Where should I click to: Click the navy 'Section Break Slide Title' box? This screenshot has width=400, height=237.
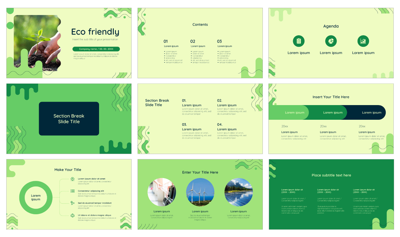pos(69,119)
